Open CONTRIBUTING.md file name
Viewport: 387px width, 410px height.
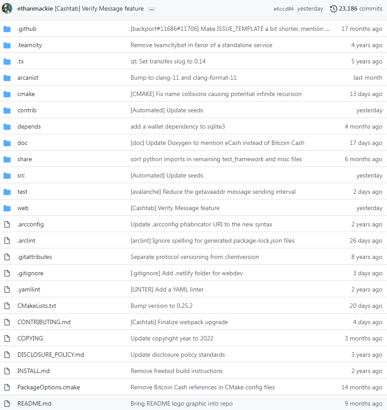tap(44, 322)
